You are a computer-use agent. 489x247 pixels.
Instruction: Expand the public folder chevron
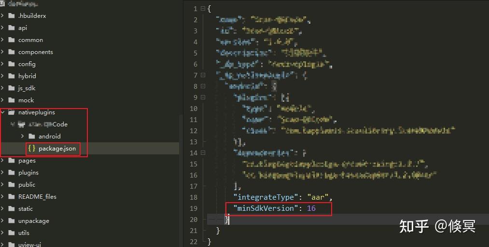tap(2, 184)
